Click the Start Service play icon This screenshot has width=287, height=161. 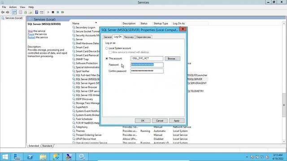tap(48, 12)
